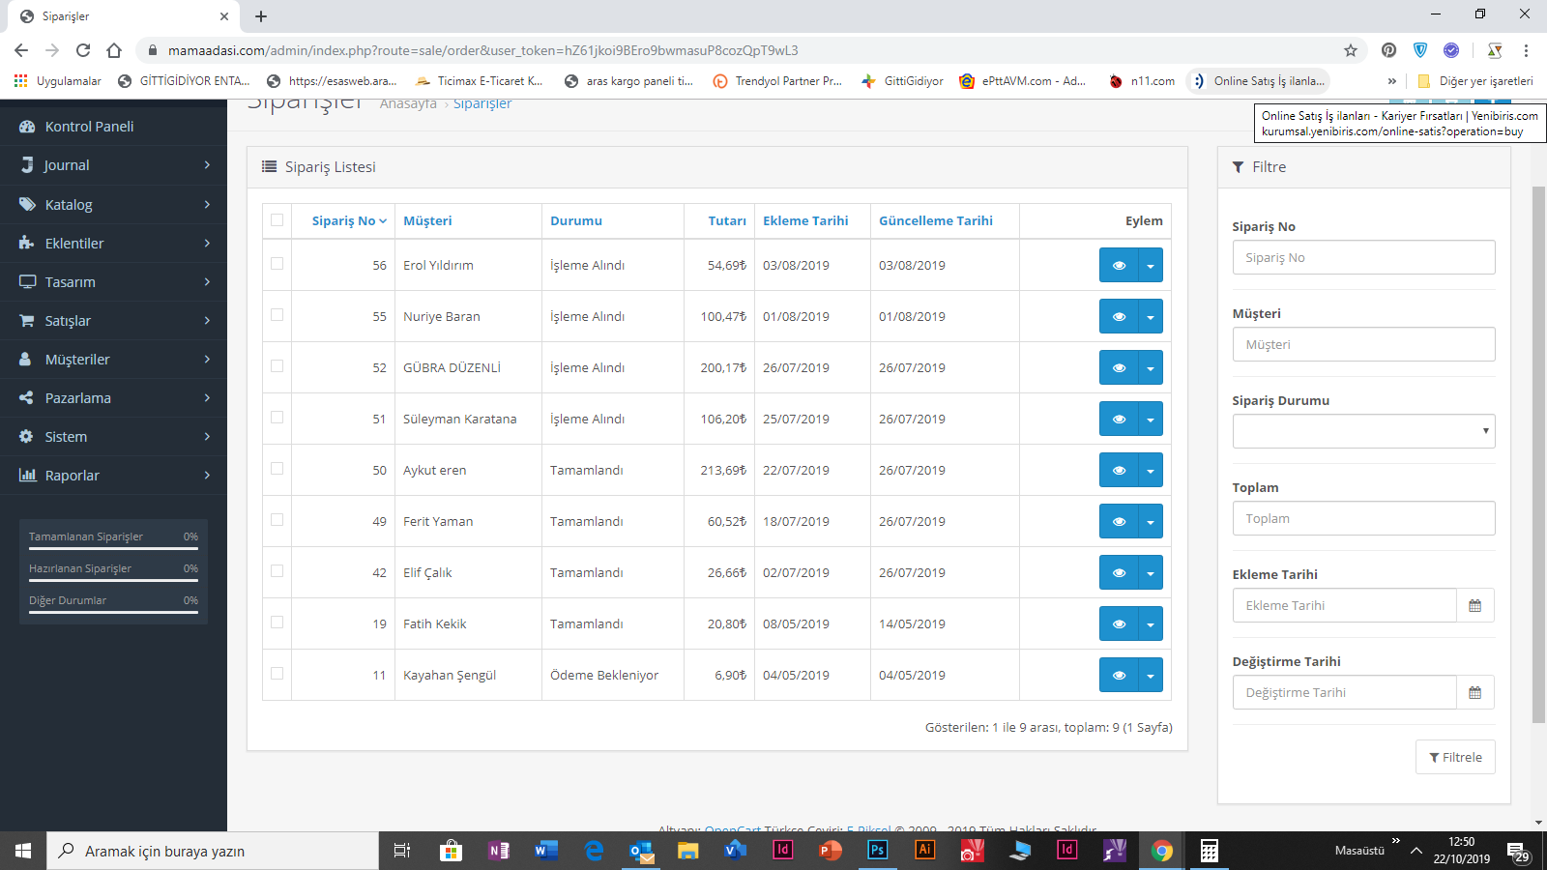View Süleyman Karatana's order via eye icon

click(x=1119, y=419)
